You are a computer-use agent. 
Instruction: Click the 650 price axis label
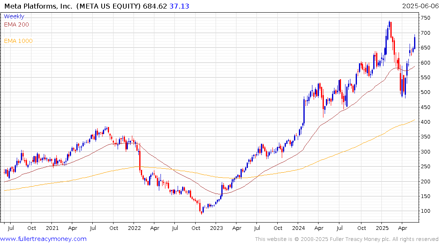425,48
